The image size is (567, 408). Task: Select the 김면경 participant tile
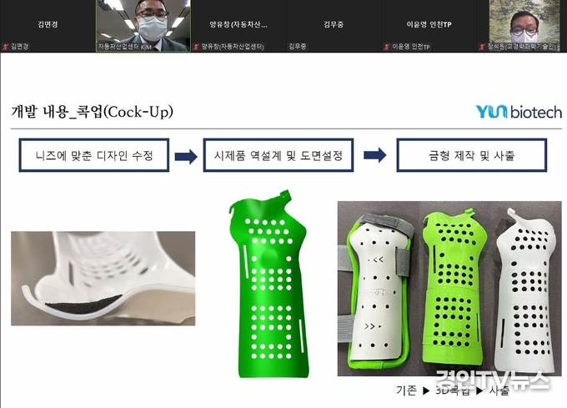pos(48,26)
